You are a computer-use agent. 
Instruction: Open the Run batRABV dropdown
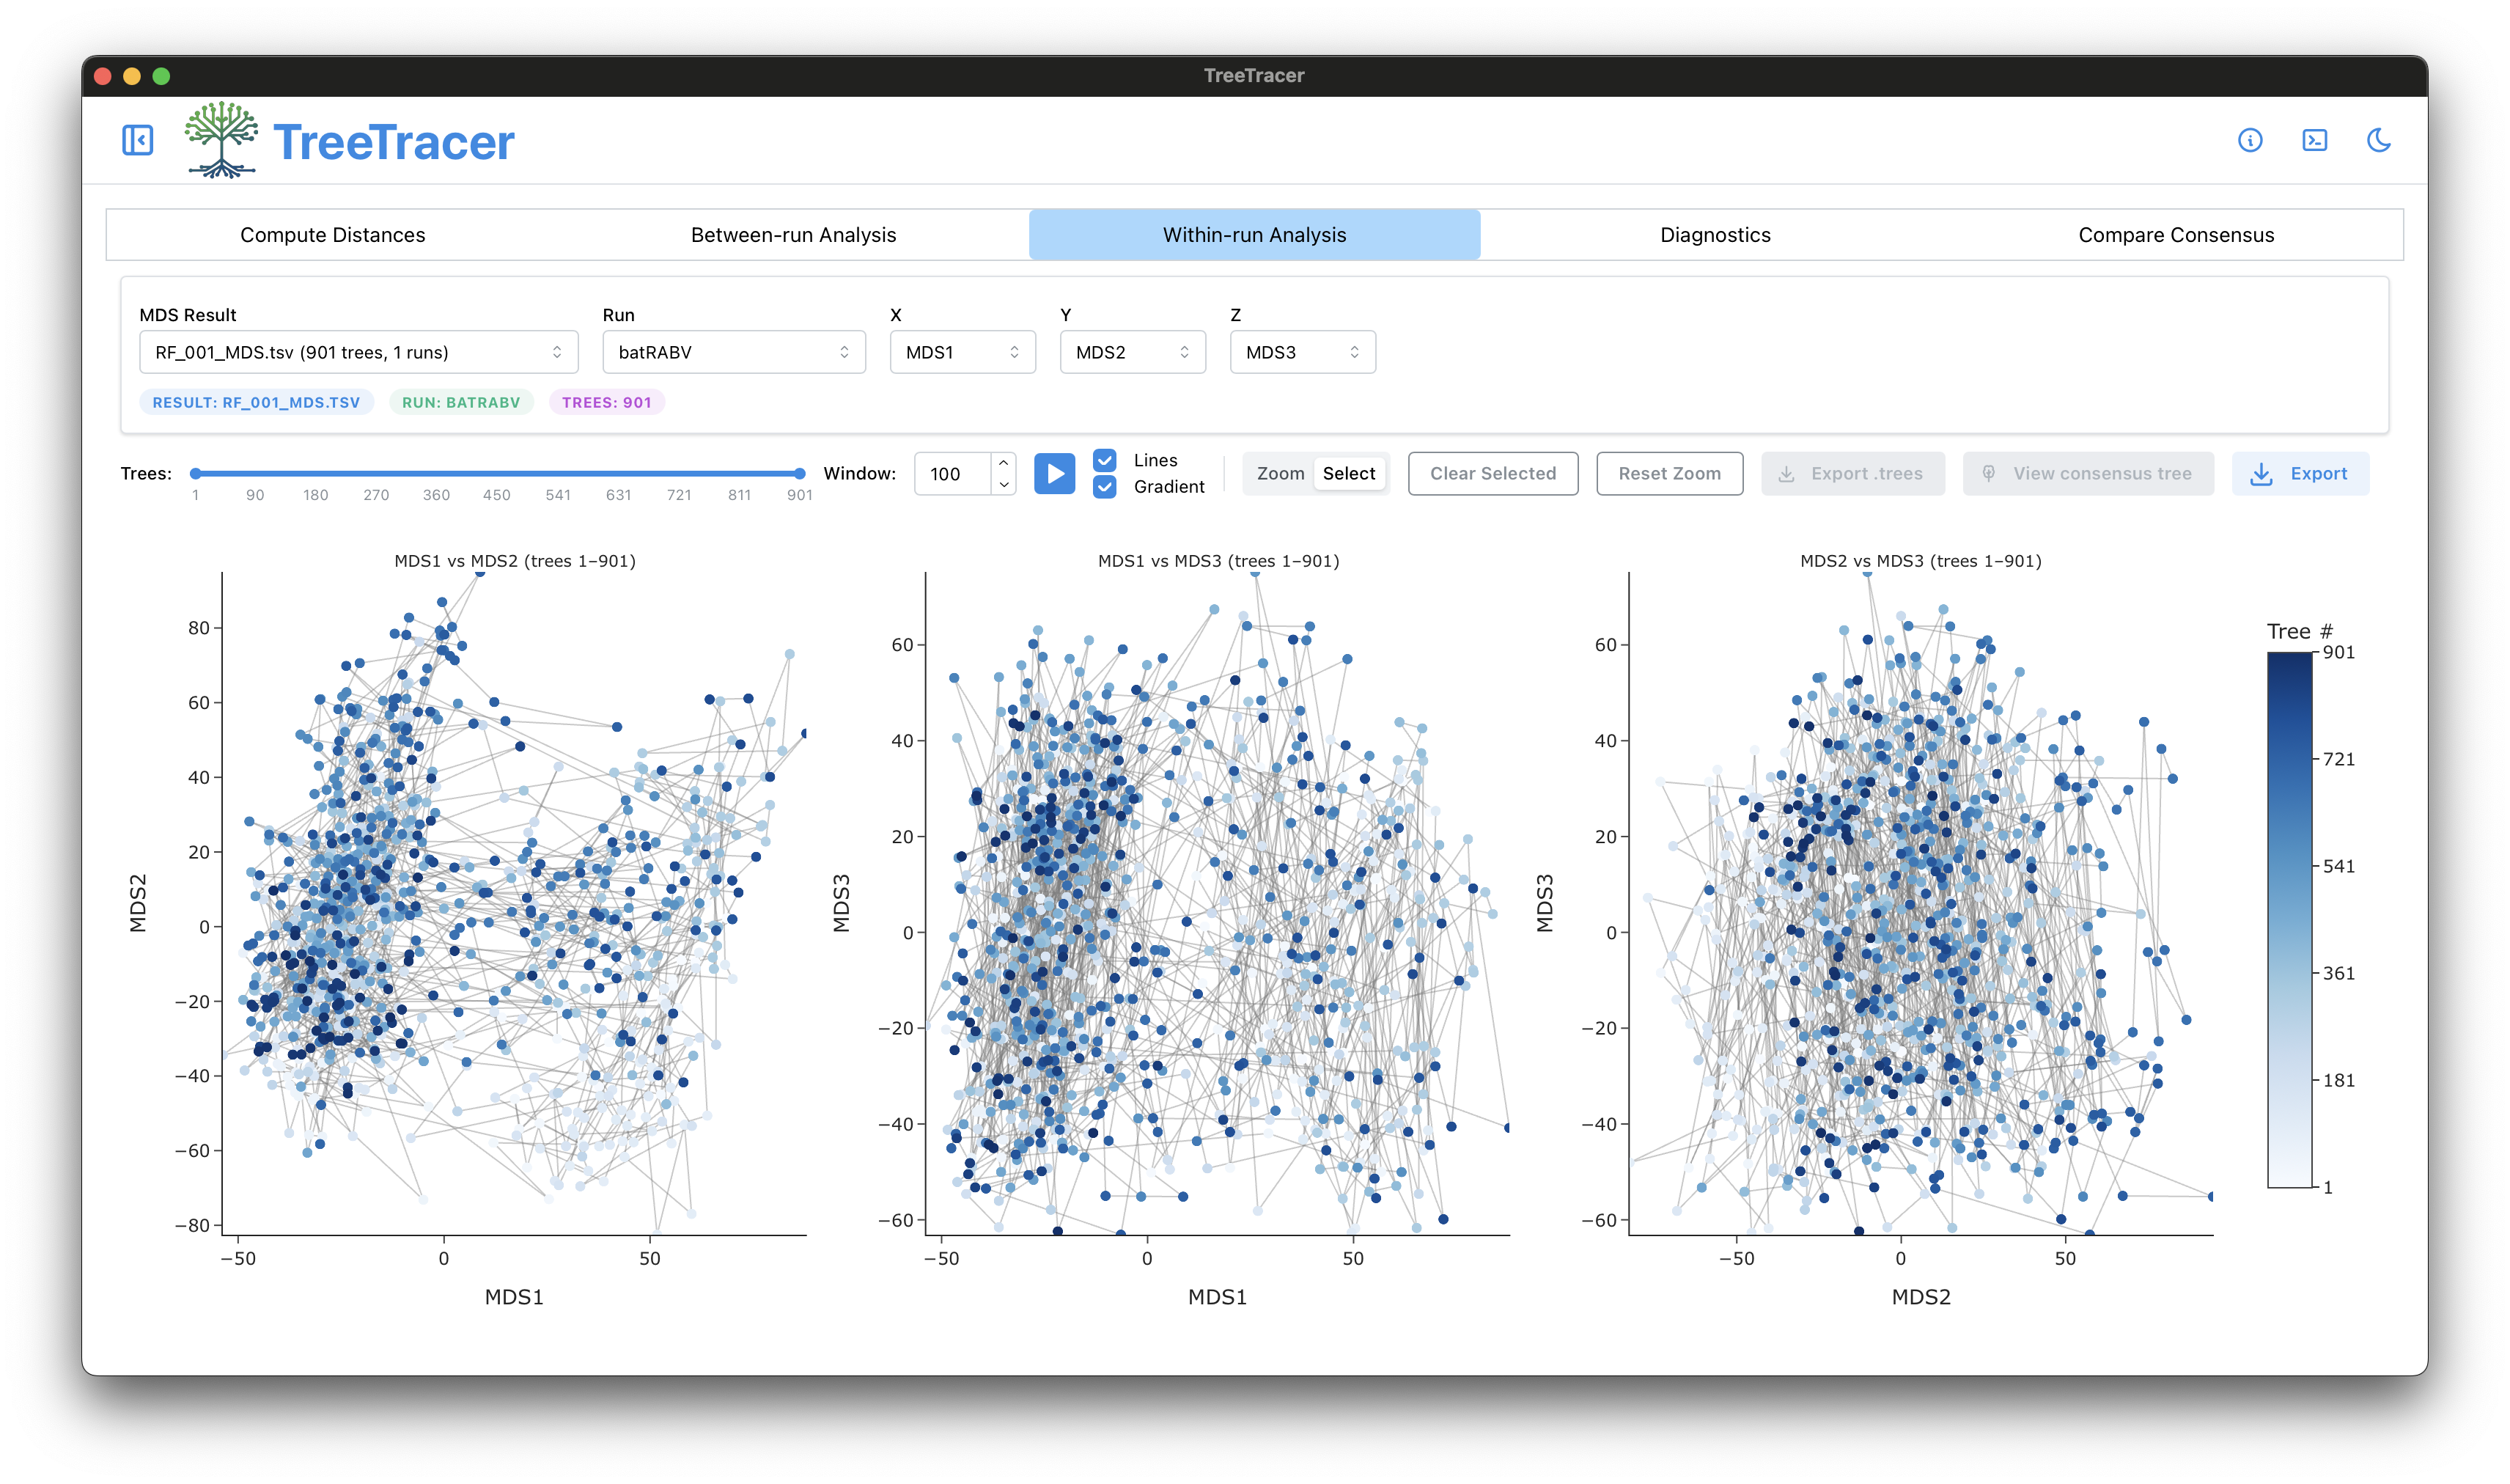point(734,352)
